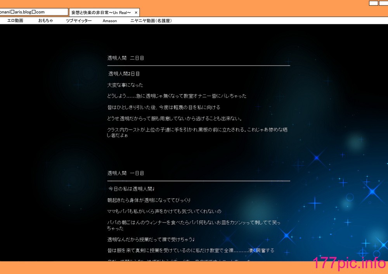Open the post title 透明人間 二日目
Screen dimensions: 388x274
click(126, 58)
